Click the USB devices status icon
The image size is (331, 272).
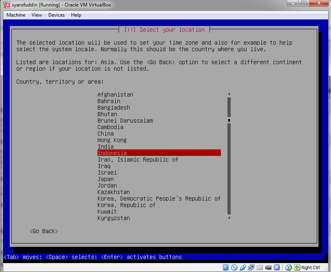[x=243, y=268]
